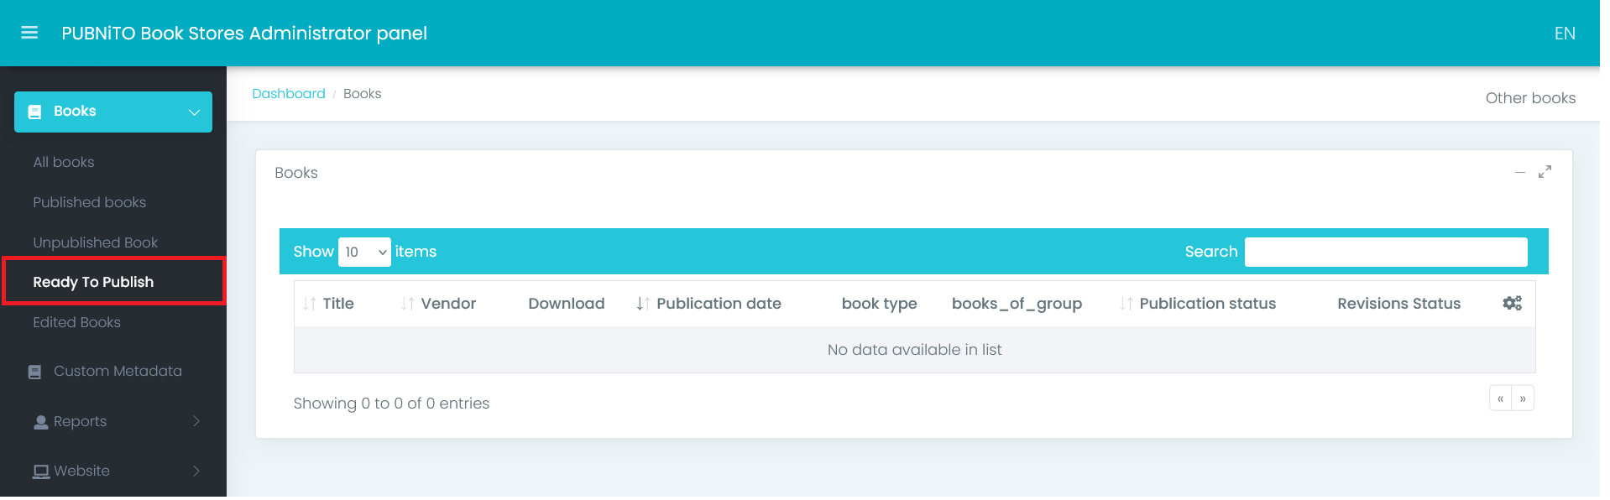The width and height of the screenshot is (1610, 500).
Task: Click the Search input field
Action: [x=1385, y=252]
